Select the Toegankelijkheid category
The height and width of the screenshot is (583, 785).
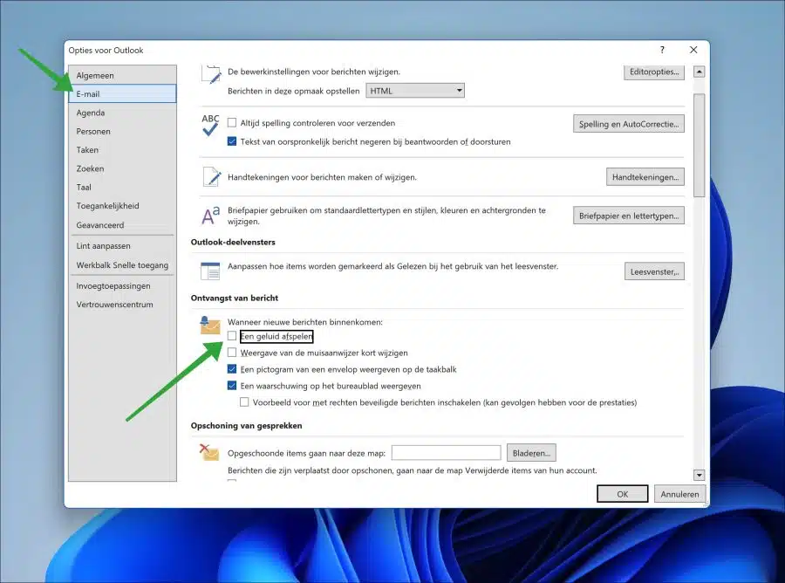click(122, 206)
